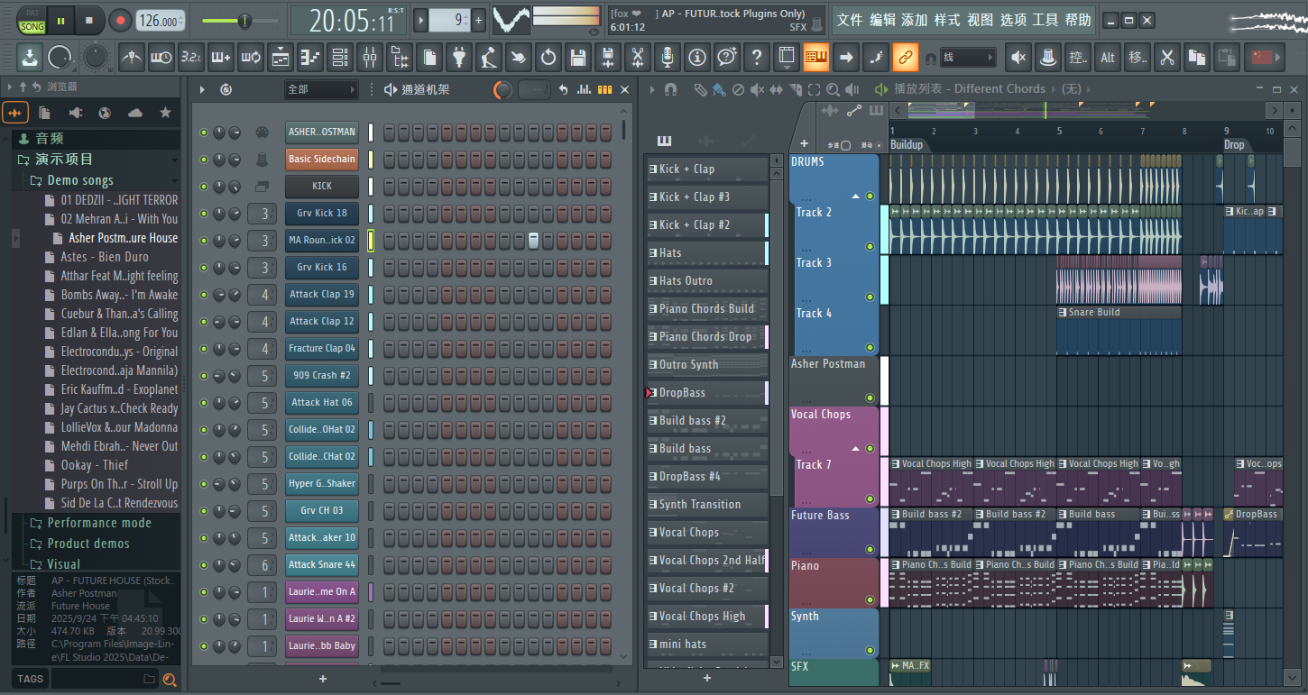The width and height of the screenshot is (1308, 695).
Task: Select the plugin database plug icon
Action: pos(458,58)
